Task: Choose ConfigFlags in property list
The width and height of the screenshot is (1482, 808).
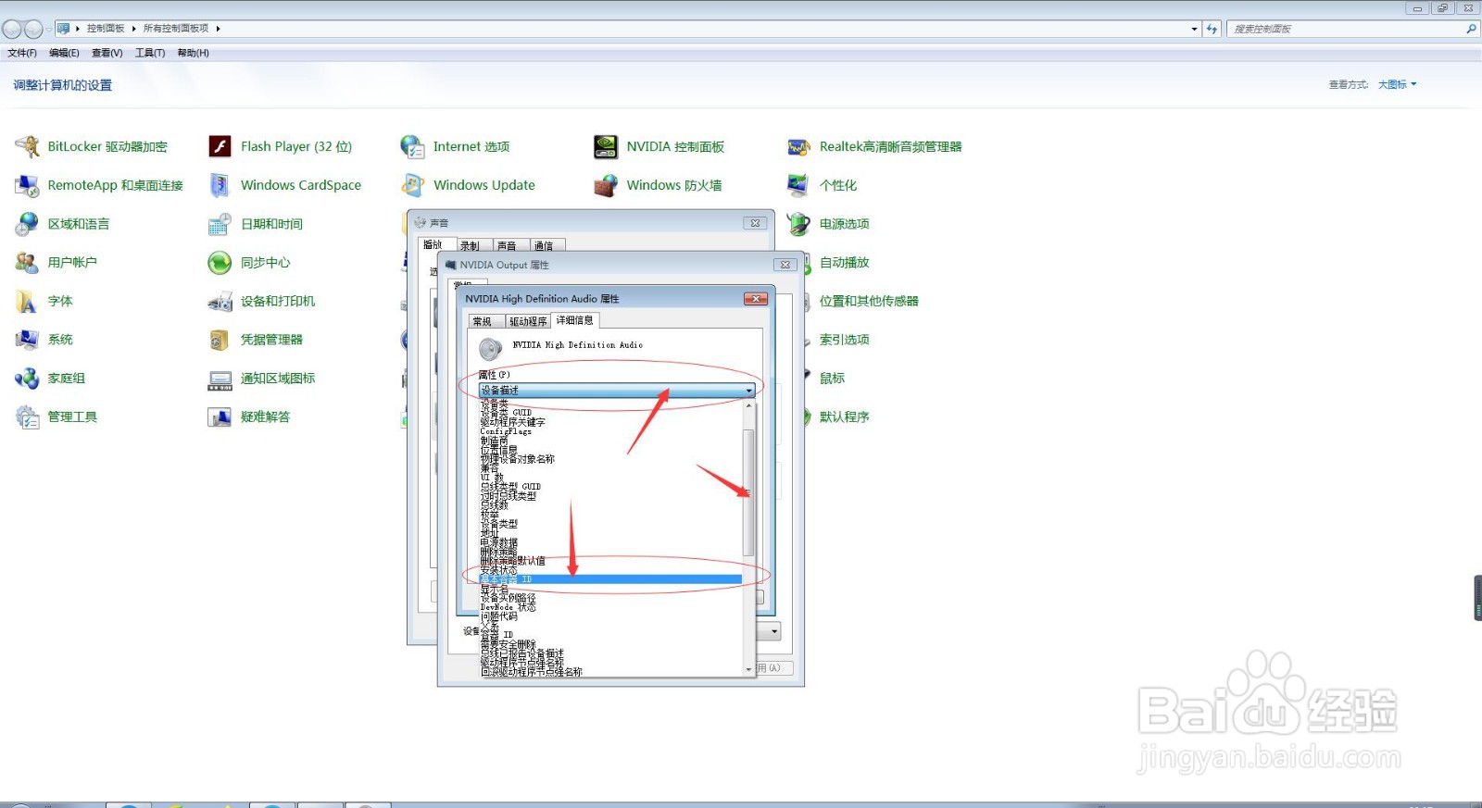Action: coord(610,431)
